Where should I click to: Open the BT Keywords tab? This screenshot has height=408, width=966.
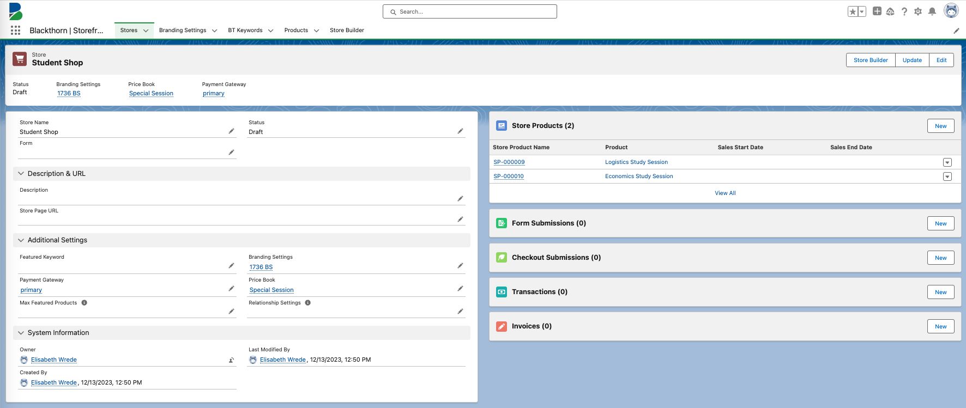[x=245, y=31]
